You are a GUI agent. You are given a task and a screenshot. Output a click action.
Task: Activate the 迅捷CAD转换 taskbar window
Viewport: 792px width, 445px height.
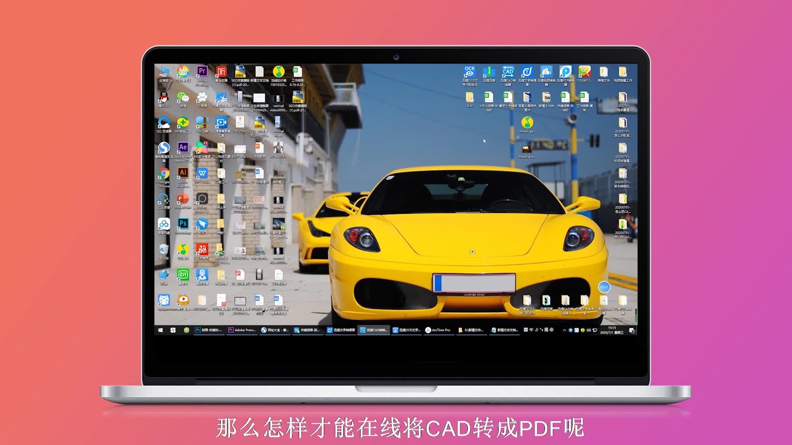coord(374,330)
